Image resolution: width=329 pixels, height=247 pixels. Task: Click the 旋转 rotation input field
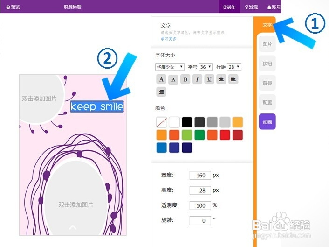coord(200,220)
